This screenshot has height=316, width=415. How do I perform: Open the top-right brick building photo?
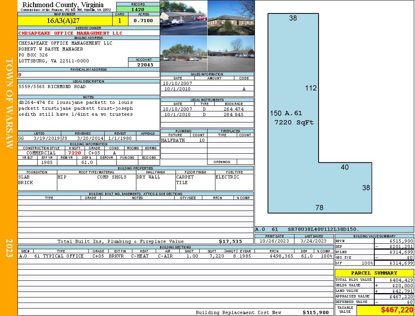tap(231, 18)
